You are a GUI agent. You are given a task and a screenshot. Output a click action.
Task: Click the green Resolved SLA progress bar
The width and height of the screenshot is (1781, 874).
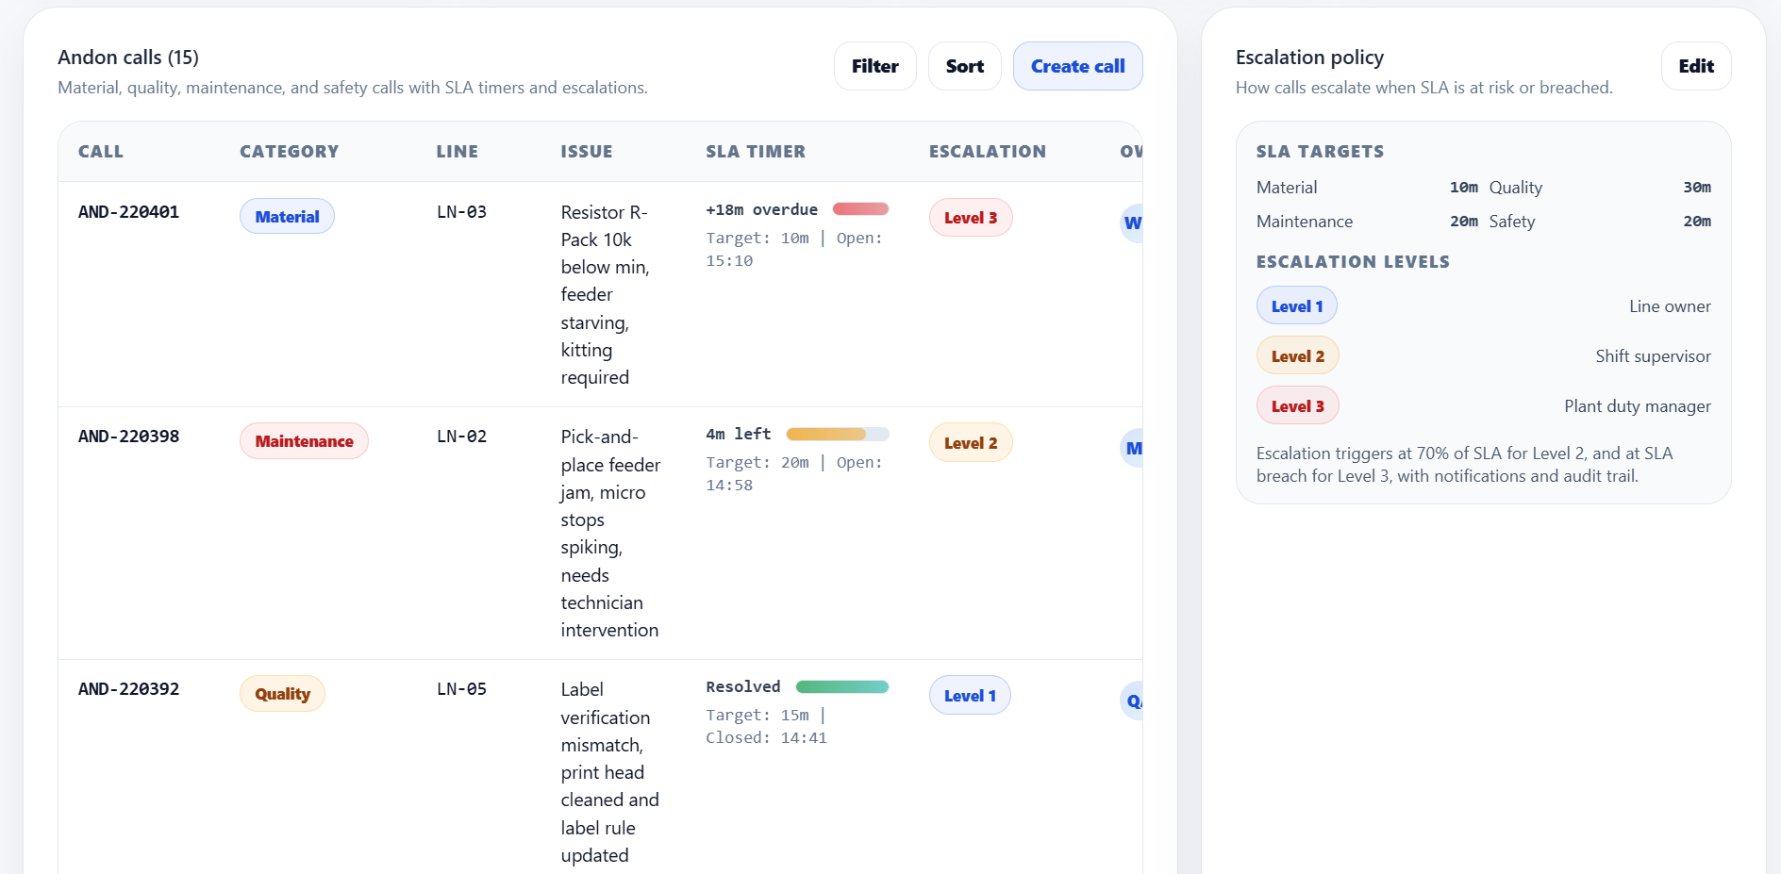pyautogui.click(x=841, y=686)
